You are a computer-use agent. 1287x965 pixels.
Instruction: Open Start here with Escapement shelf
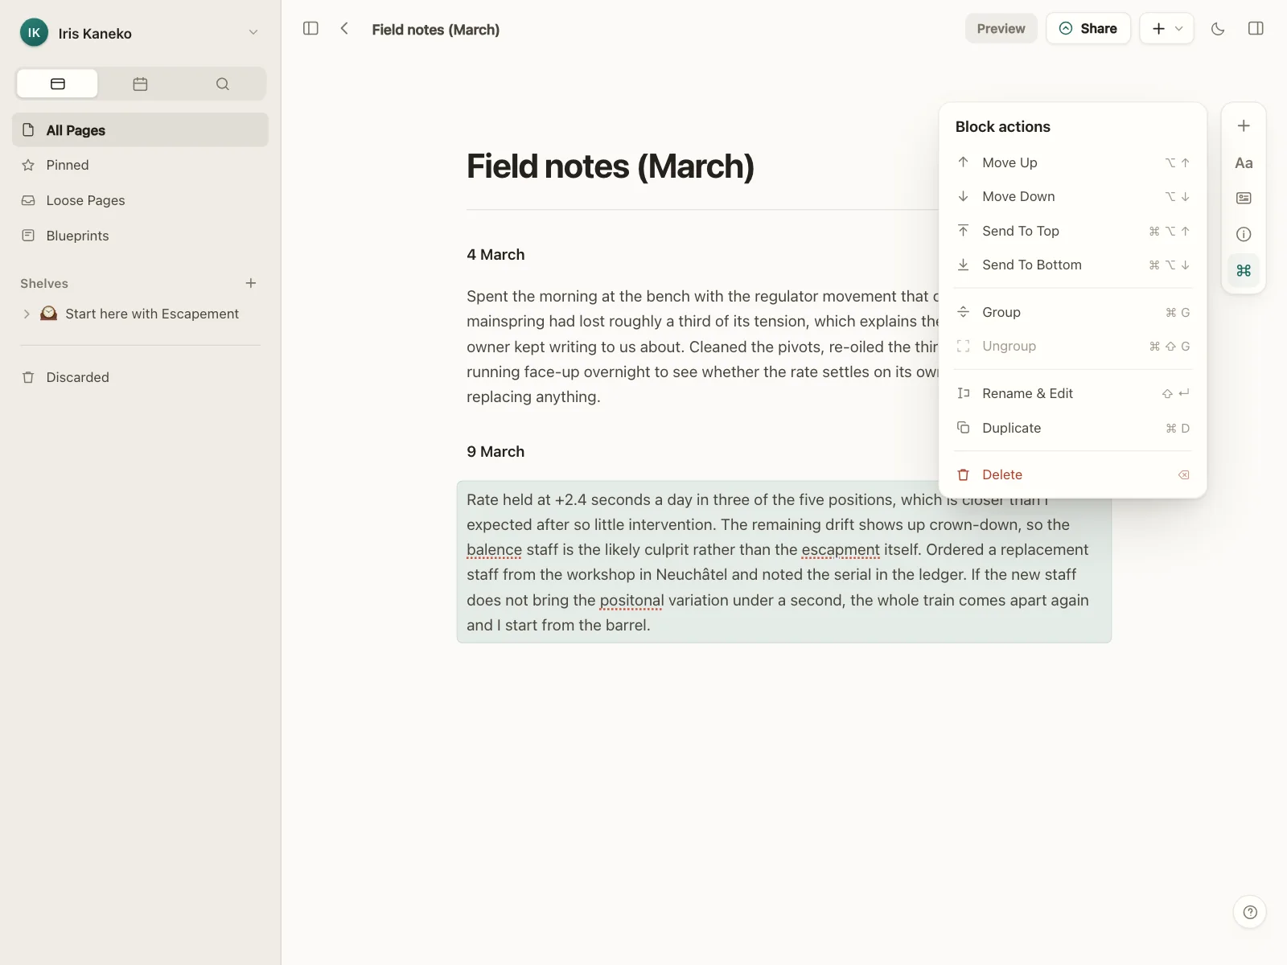[x=152, y=314]
